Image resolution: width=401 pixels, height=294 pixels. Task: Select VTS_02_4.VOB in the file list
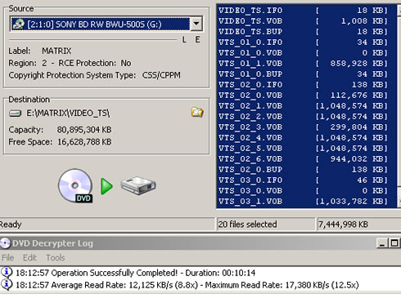(x=306, y=138)
